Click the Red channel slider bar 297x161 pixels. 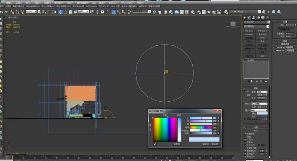[x=201, y=118]
